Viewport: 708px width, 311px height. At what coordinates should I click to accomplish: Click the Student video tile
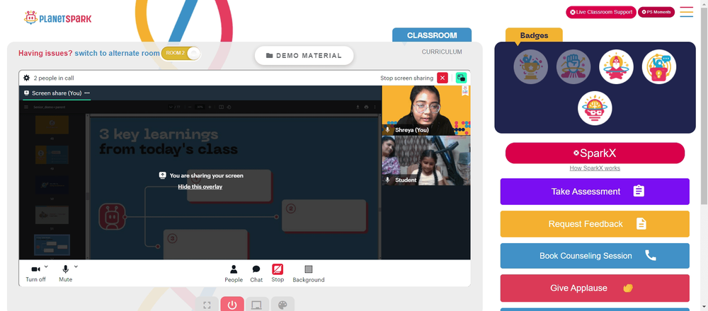click(426, 160)
